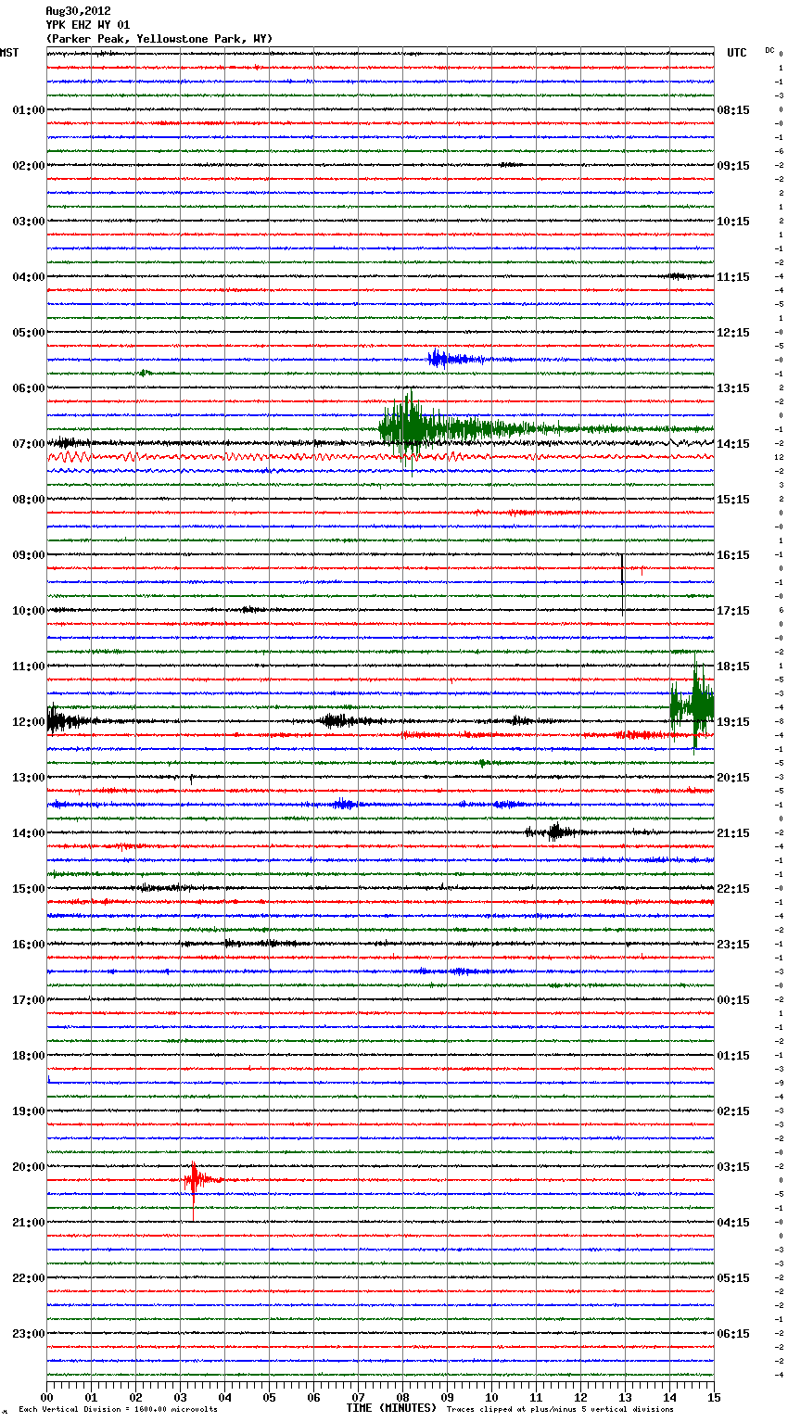Click the MST hour label "16:00"

[29, 945]
